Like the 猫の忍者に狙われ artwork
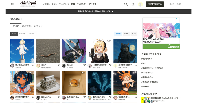The image size is (197, 103). tap(136, 65)
